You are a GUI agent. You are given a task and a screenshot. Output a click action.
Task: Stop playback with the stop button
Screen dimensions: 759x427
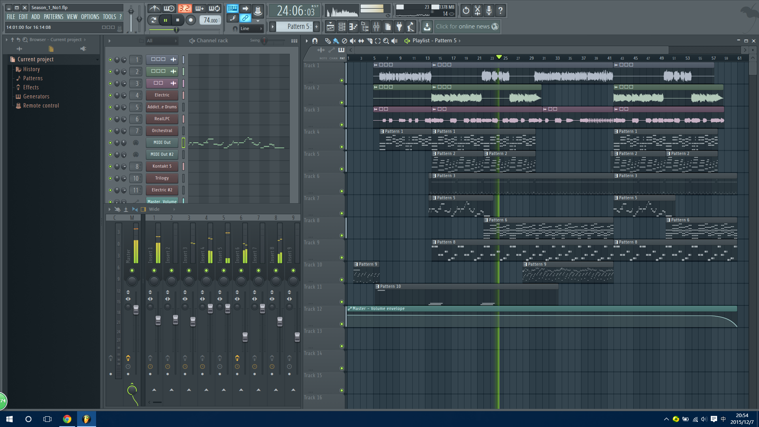pos(178,20)
